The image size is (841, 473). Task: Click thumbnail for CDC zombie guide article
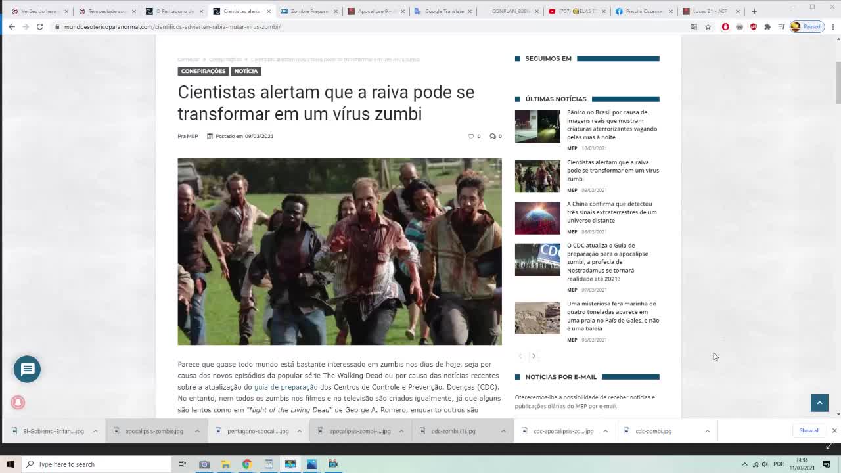tap(537, 260)
